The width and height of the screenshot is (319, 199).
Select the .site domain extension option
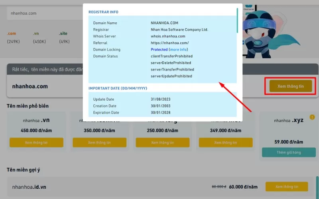pos(63,33)
